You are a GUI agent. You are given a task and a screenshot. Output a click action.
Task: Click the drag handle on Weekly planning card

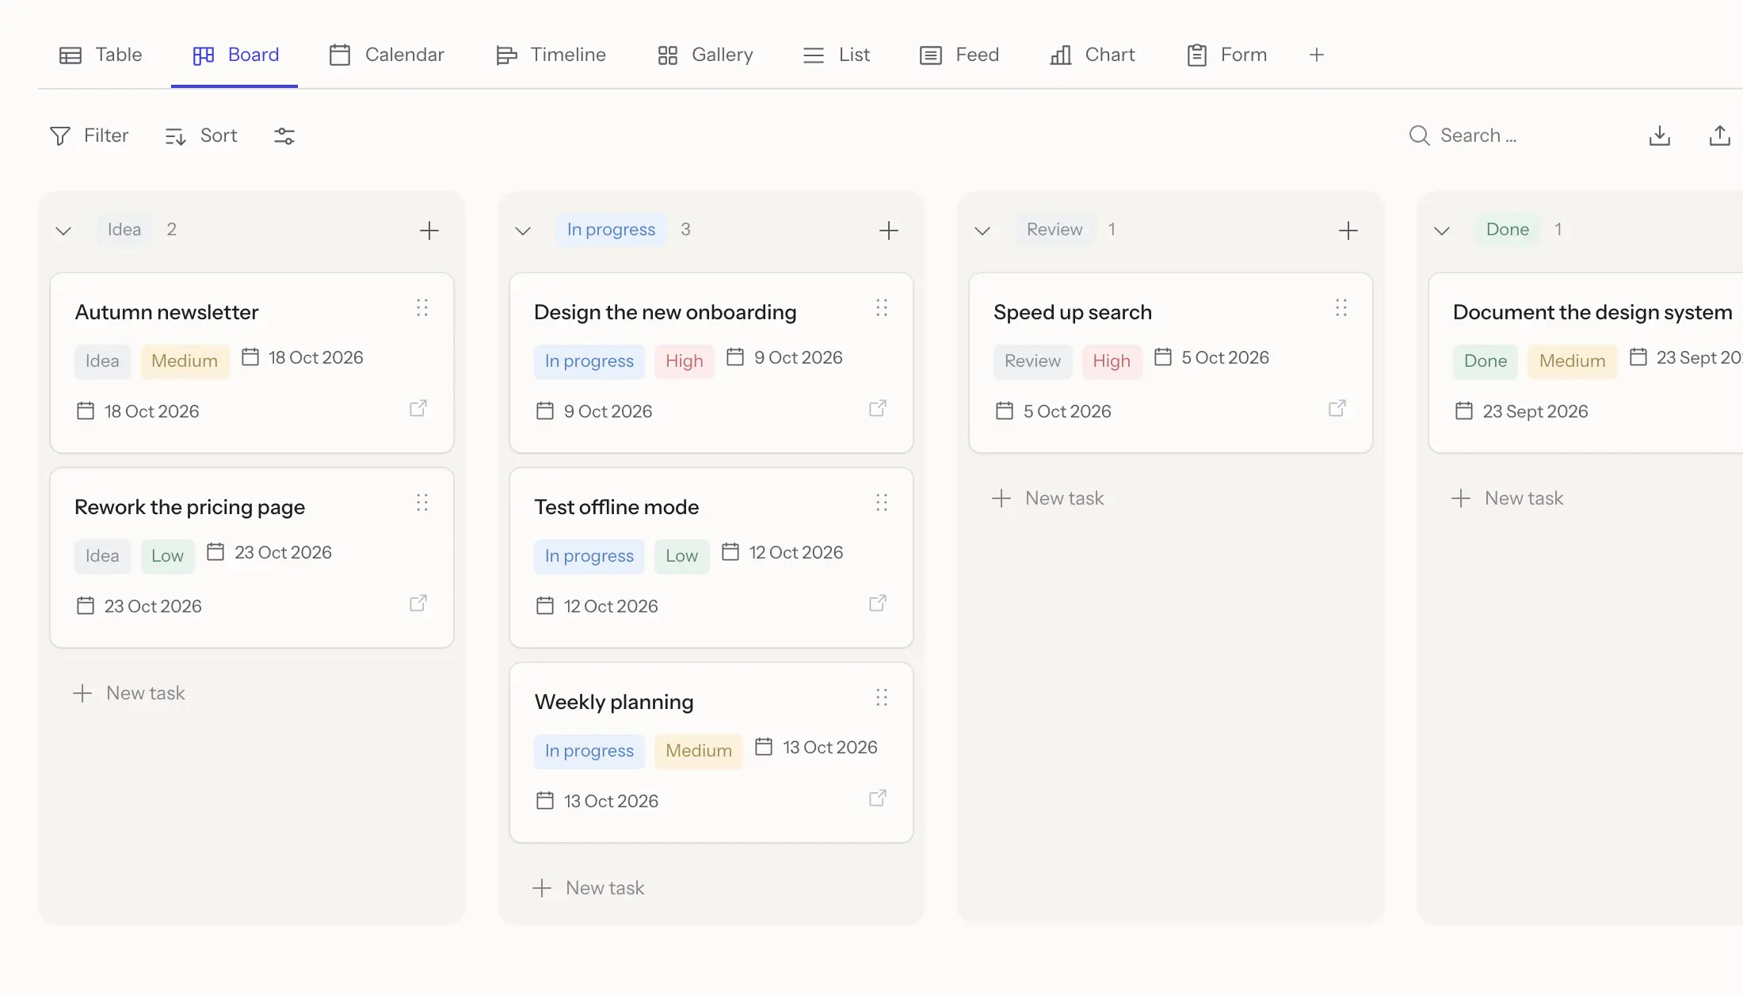pyautogui.click(x=882, y=697)
